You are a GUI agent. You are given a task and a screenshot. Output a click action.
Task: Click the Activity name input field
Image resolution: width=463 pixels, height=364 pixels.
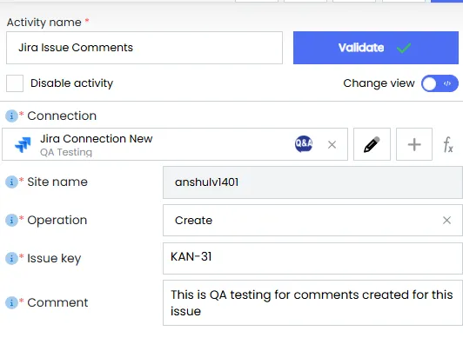coord(144,48)
